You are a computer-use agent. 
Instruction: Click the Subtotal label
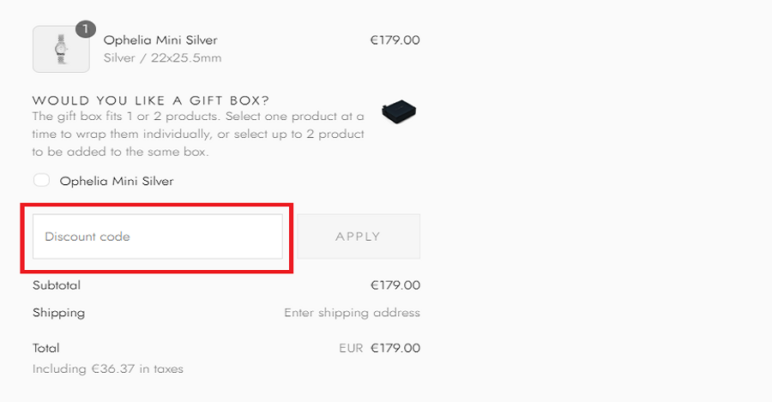pos(57,285)
